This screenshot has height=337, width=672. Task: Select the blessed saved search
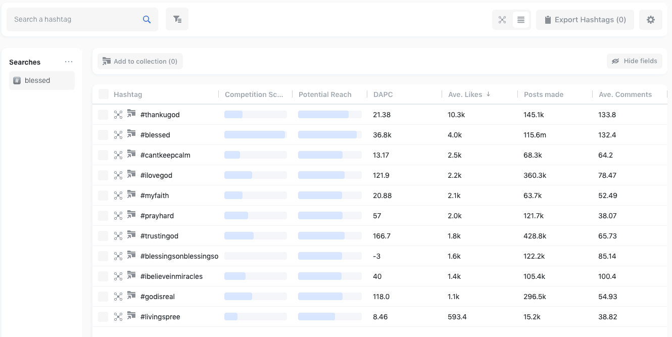[x=42, y=80]
